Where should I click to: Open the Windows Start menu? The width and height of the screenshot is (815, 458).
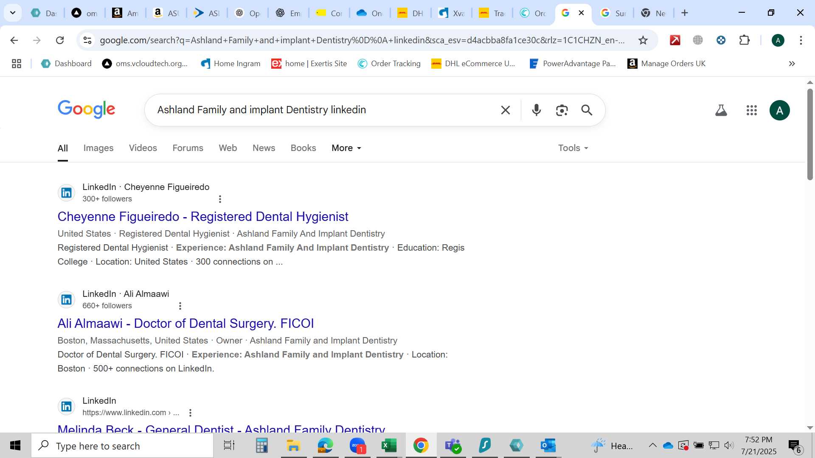(x=15, y=446)
